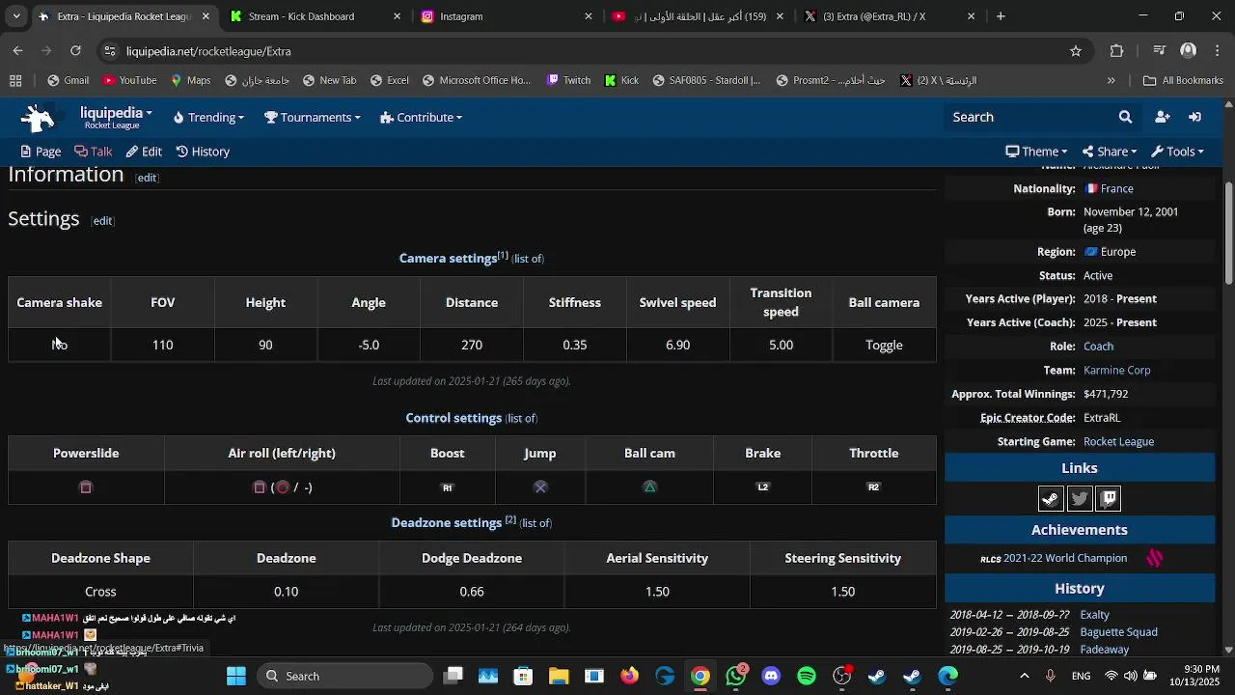
Task: Open the Edit tab of the page
Action: (x=144, y=152)
